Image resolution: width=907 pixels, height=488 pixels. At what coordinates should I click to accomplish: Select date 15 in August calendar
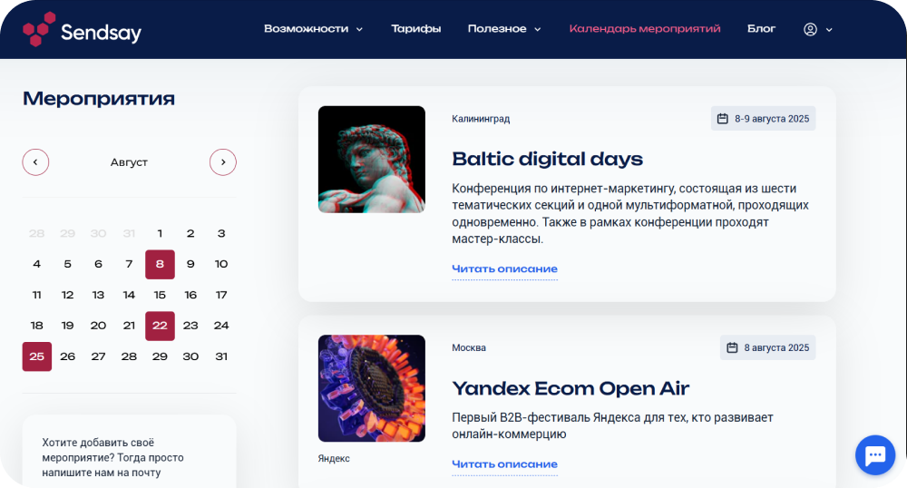(x=160, y=295)
